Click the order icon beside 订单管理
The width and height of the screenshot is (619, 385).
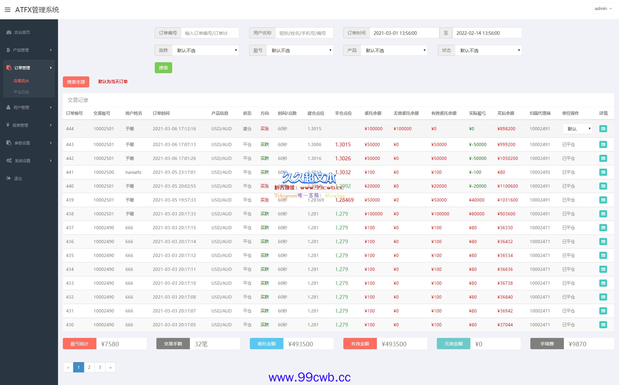[x=9, y=67]
